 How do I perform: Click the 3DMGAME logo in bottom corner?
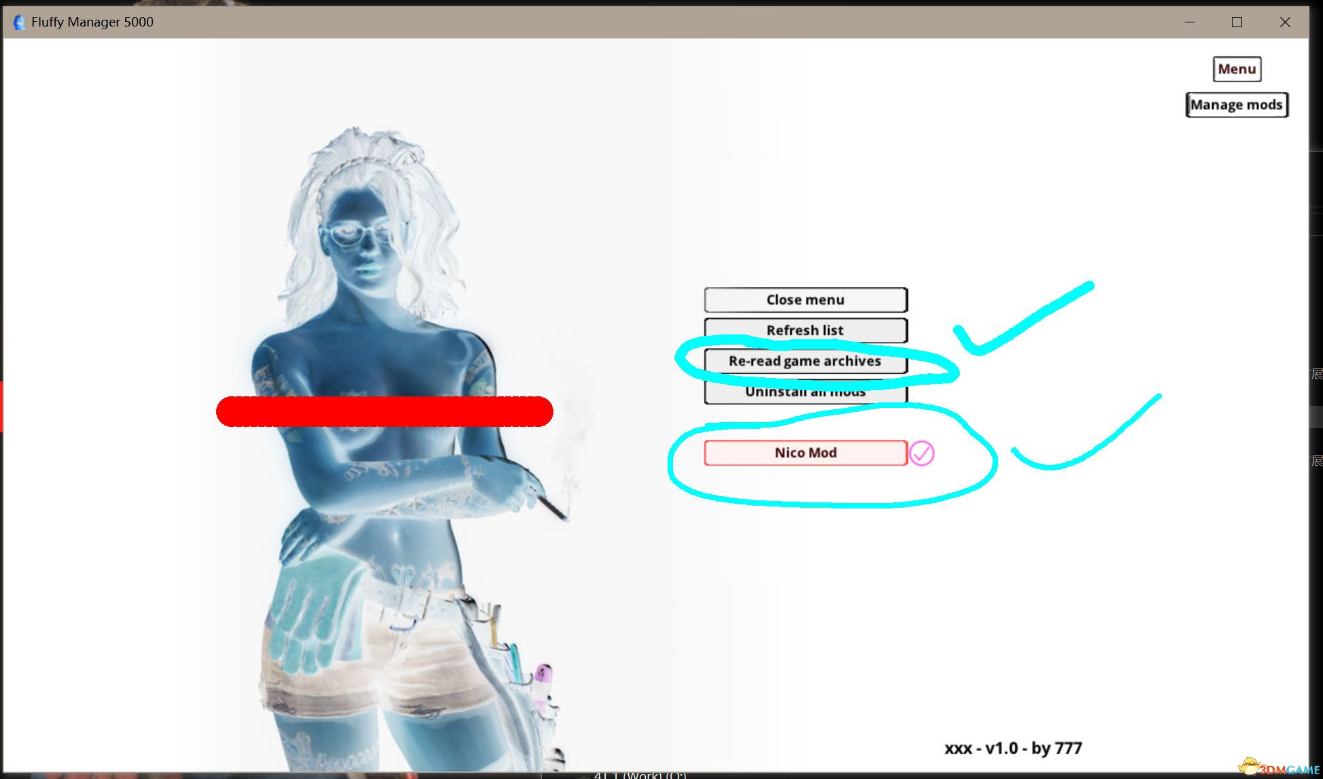(x=1279, y=768)
